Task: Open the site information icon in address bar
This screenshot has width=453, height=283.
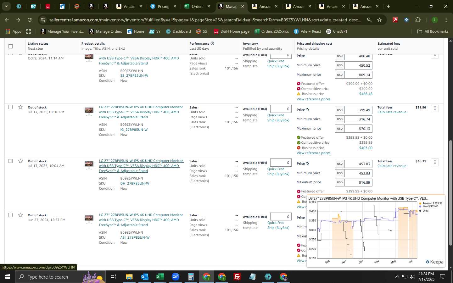Action: 43,20
